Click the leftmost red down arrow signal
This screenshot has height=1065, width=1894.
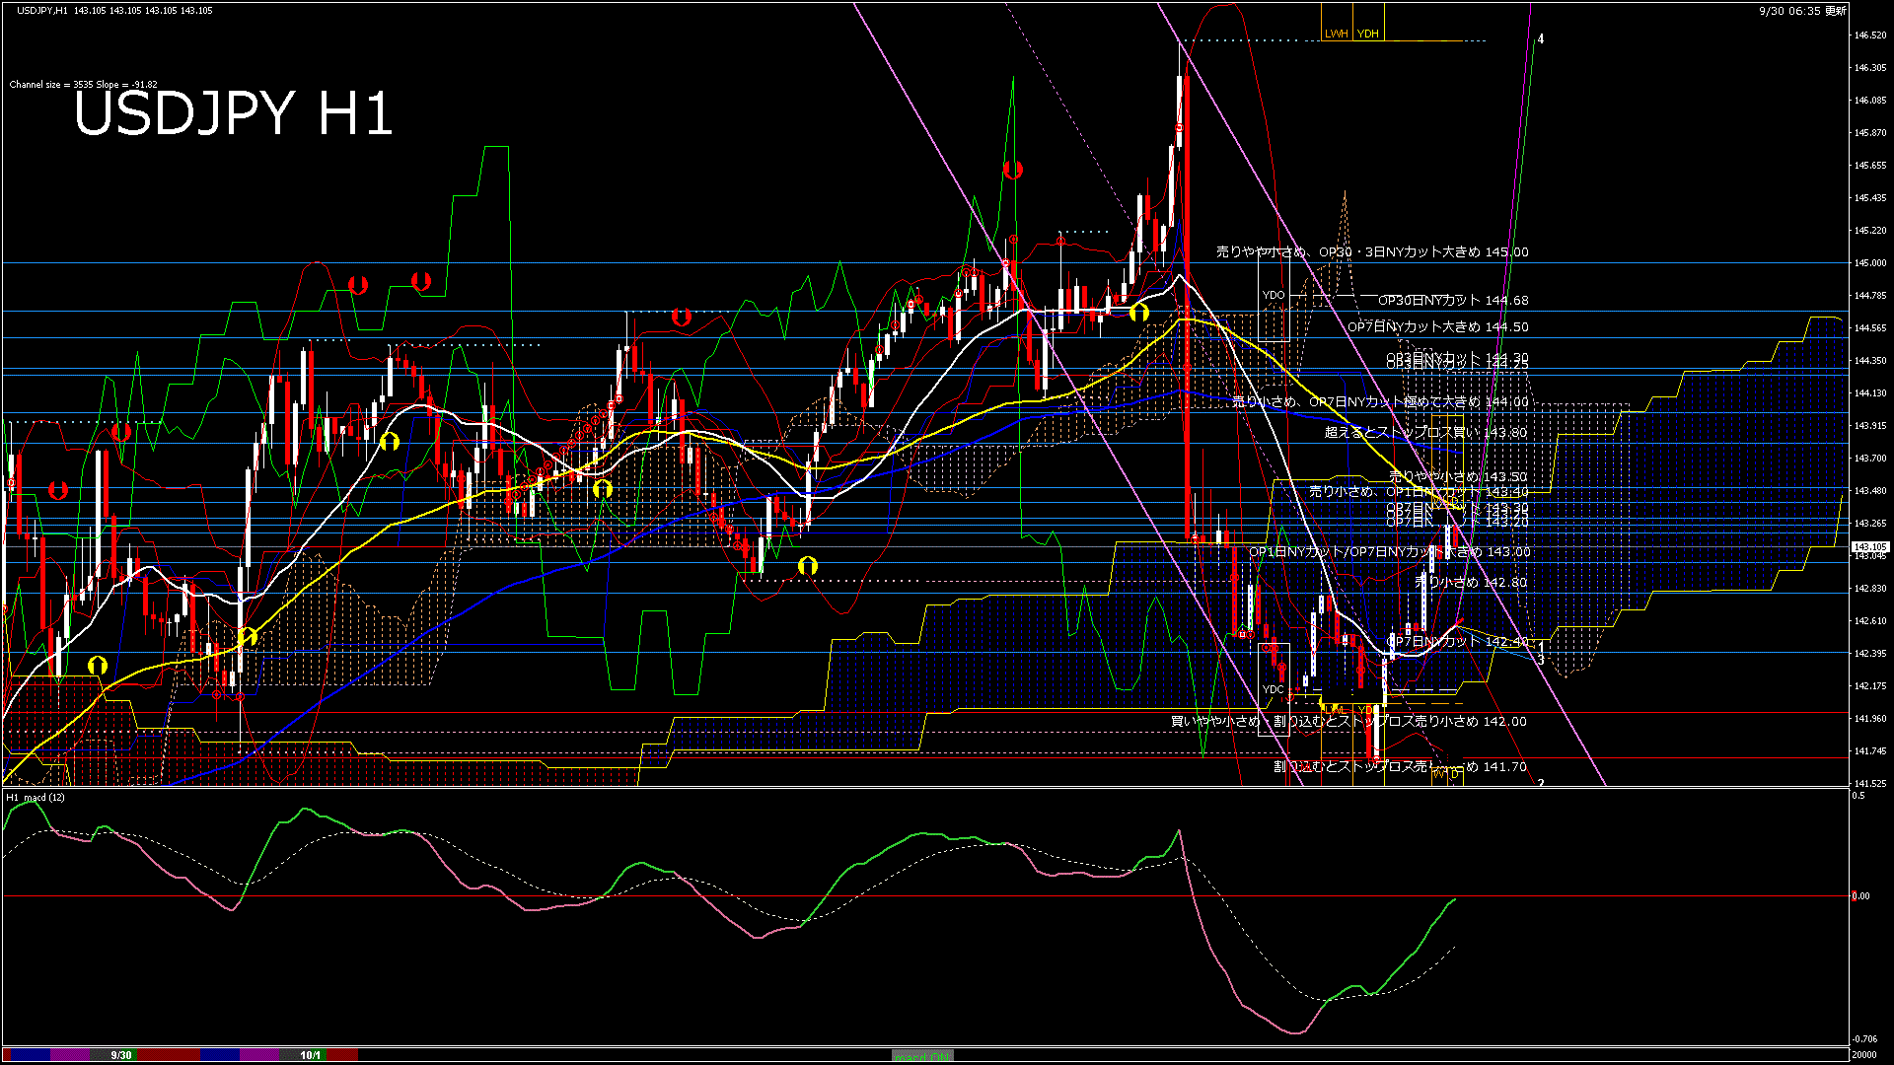pos(58,490)
